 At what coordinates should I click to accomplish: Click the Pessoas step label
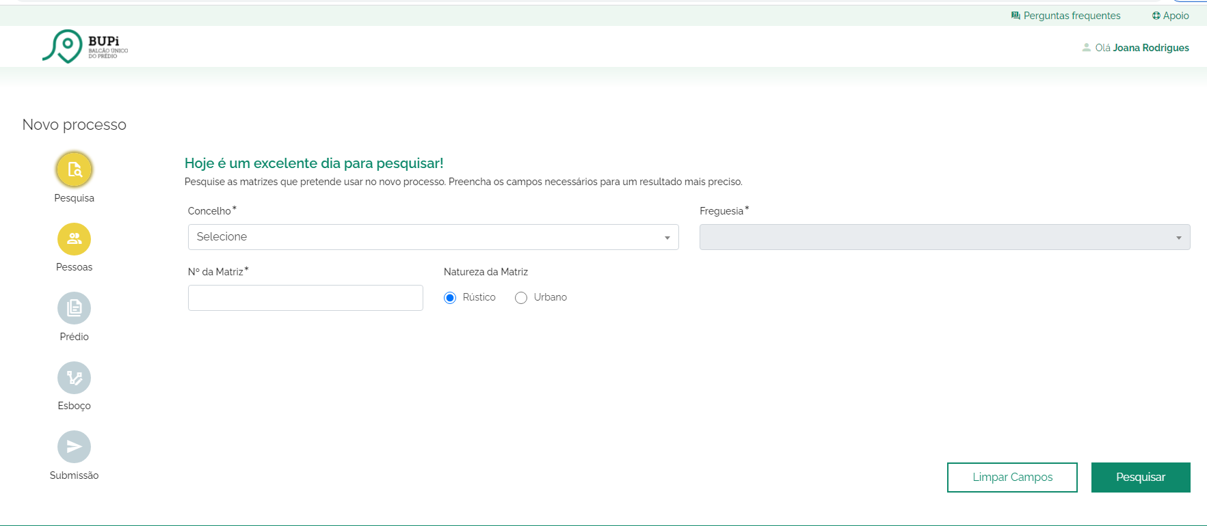coord(74,267)
